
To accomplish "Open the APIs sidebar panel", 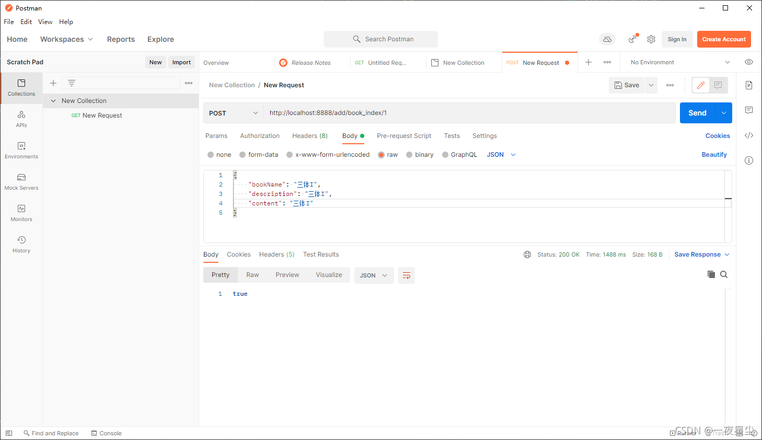I will coord(21,119).
